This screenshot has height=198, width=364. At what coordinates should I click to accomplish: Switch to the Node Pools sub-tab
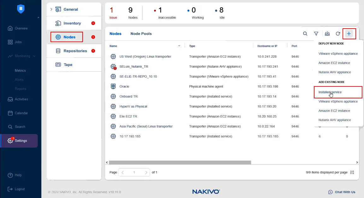(141, 34)
